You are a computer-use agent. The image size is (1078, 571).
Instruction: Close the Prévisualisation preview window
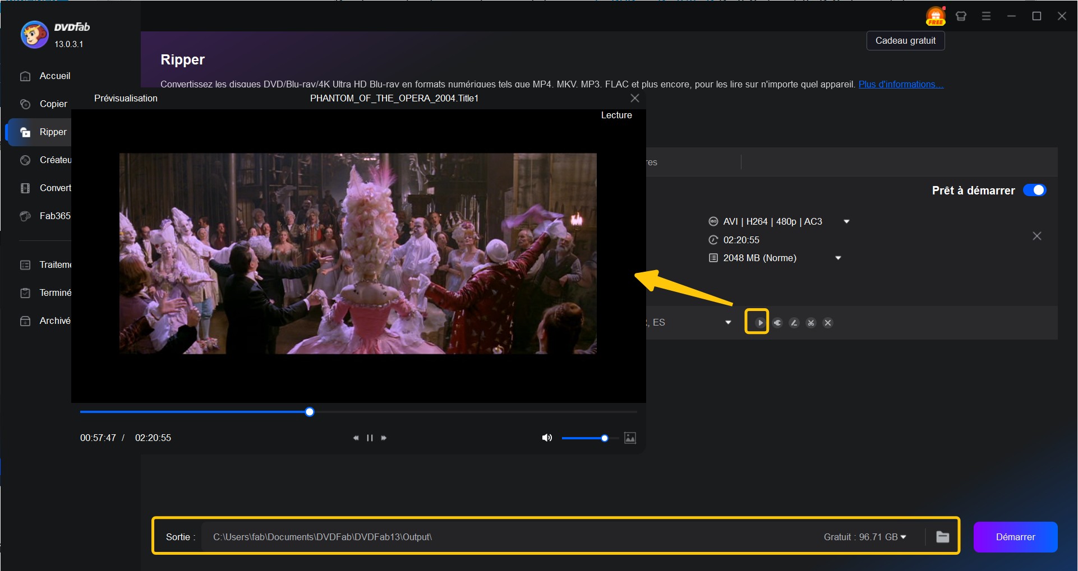point(635,98)
